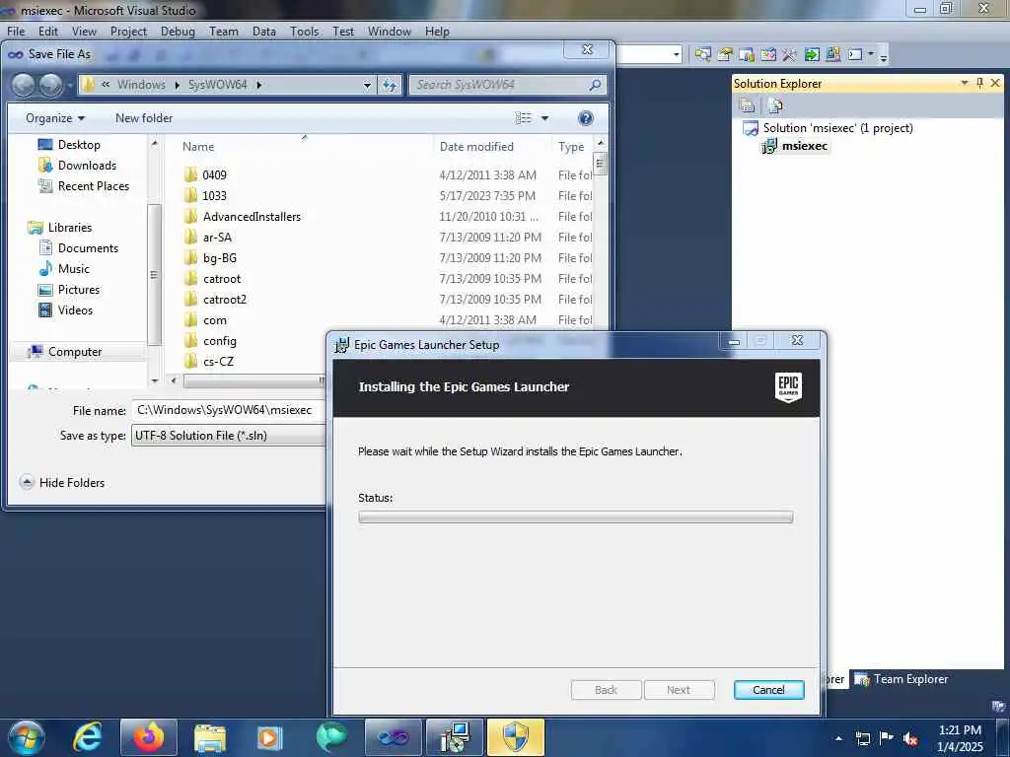Open toolbar options overflow arrow
Image resolution: width=1010 pixels, height=757 pixels.
pos(884,56)
